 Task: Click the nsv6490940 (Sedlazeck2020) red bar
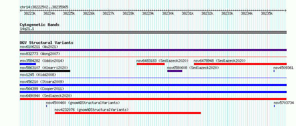click(x=153, y=99)
